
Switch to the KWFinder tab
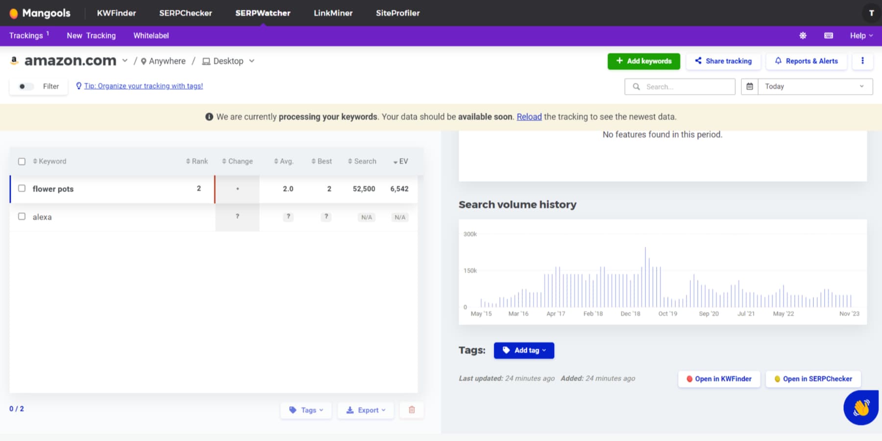(116, 13)
